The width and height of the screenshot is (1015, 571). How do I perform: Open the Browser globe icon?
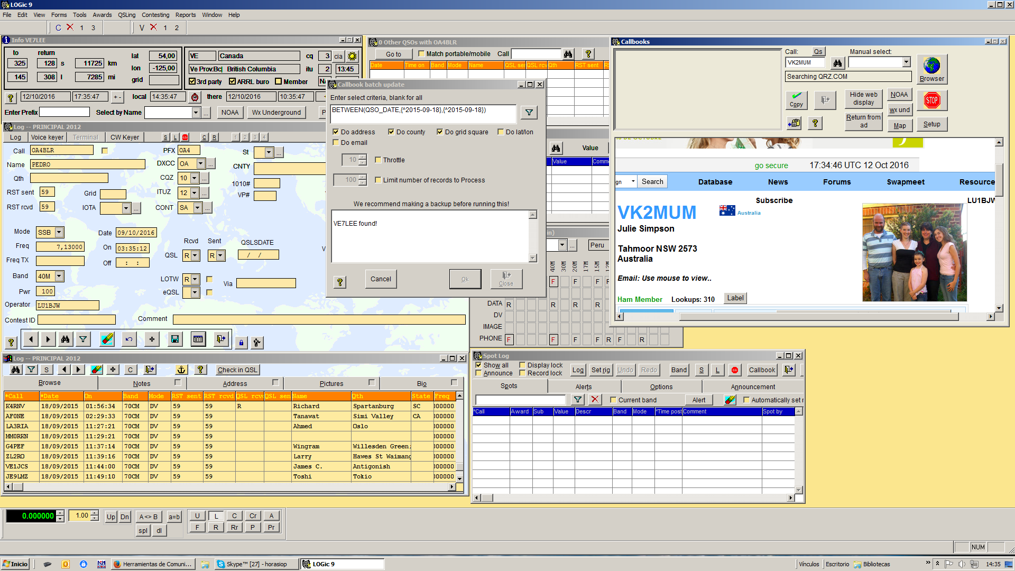point(931,66)
